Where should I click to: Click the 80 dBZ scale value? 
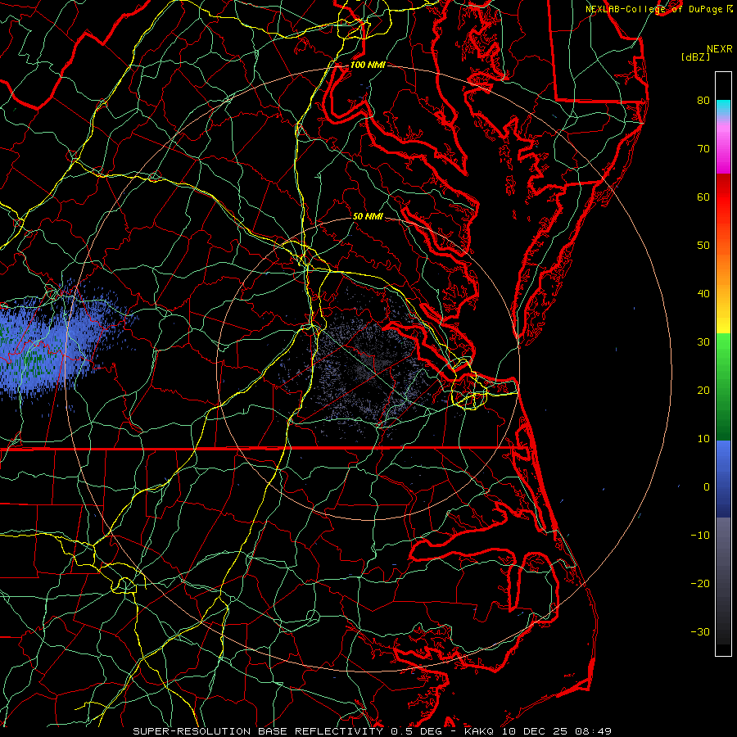(x=703, y=100)
